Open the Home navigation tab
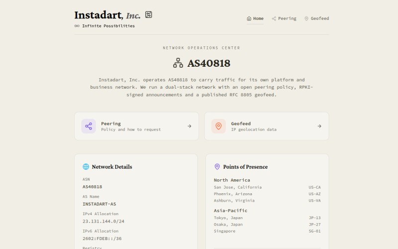Viewport: 398px width, 249px height. click(255, 18)
